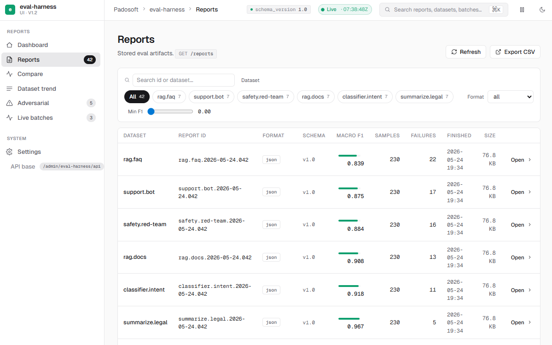Click the green eval-harness logo icon

click(10, 10)
